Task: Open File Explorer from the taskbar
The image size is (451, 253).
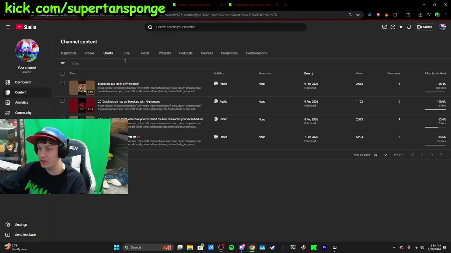Action: tap(190, 247)
